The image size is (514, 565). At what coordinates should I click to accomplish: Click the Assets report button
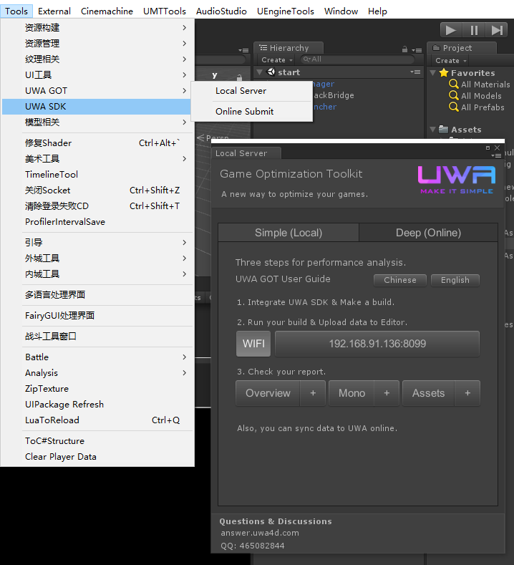pyautogui.click(x=428, y=393)
